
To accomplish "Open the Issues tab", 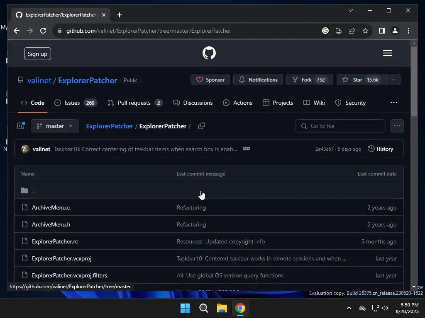I will 76,103.
